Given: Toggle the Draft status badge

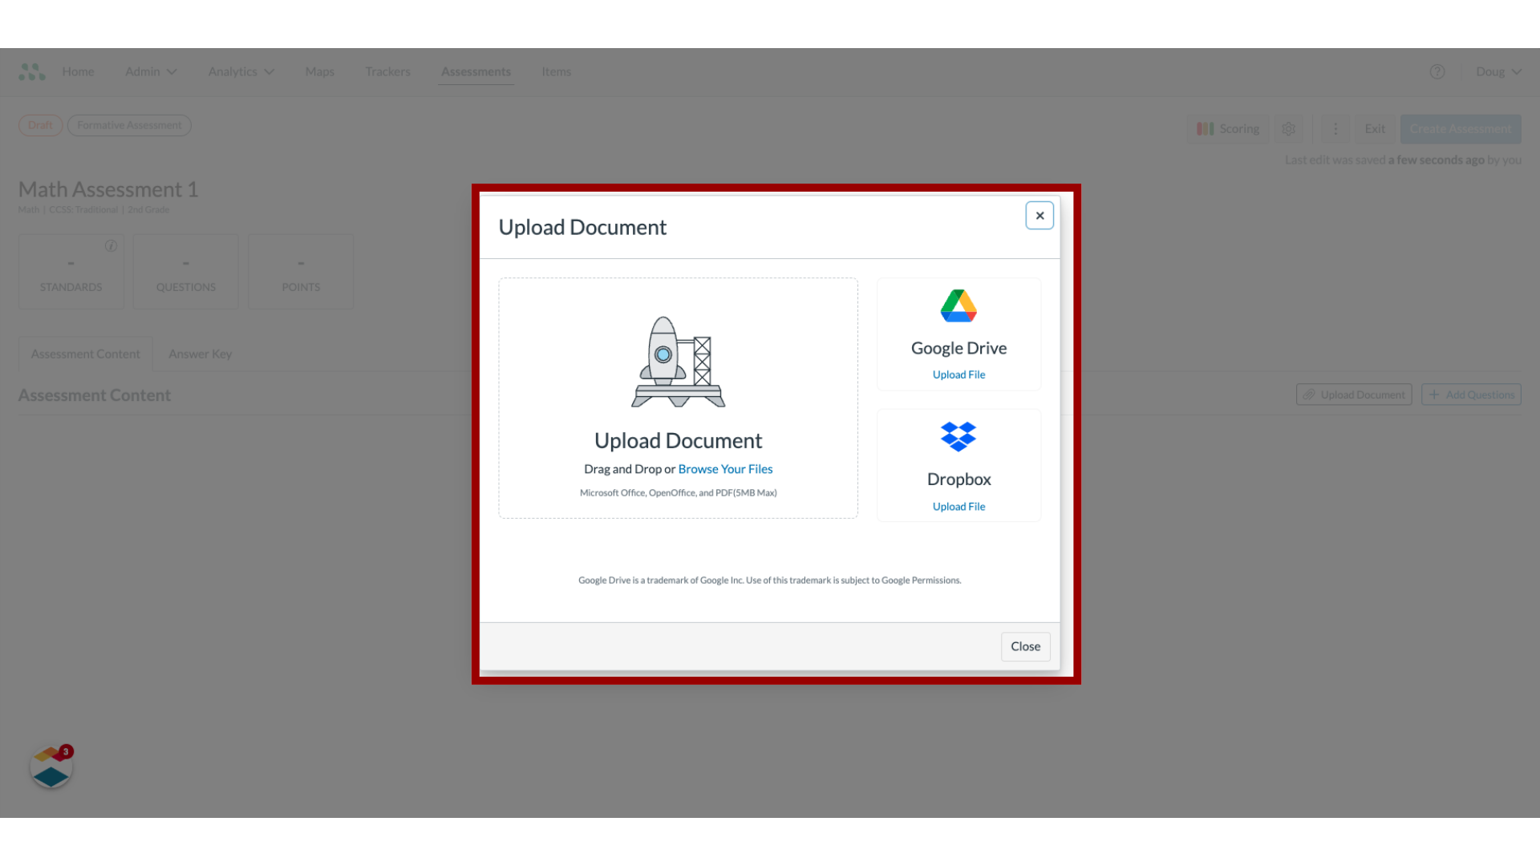Looking at the screenshot, I should (x=39, y=125).
